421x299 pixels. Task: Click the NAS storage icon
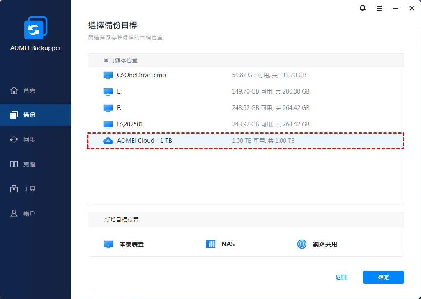tap(210, 244)
